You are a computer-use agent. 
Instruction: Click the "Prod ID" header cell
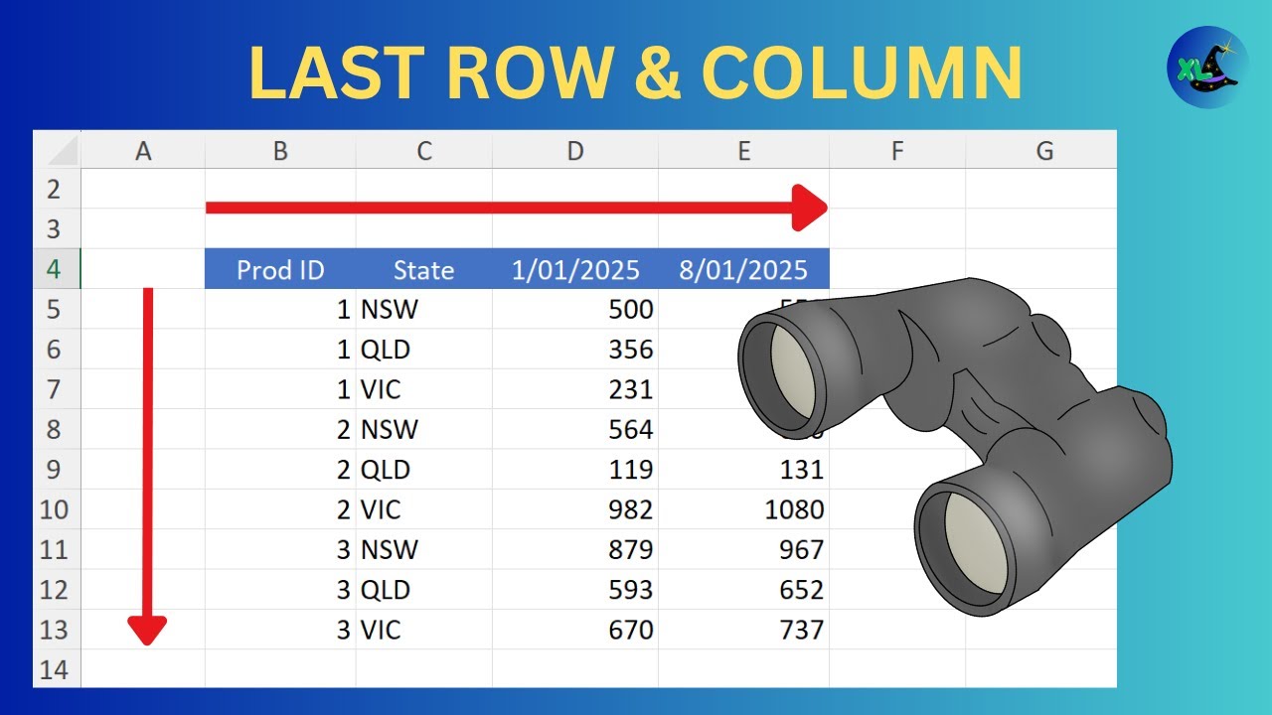pyautogui.click(x=280, y=269)
